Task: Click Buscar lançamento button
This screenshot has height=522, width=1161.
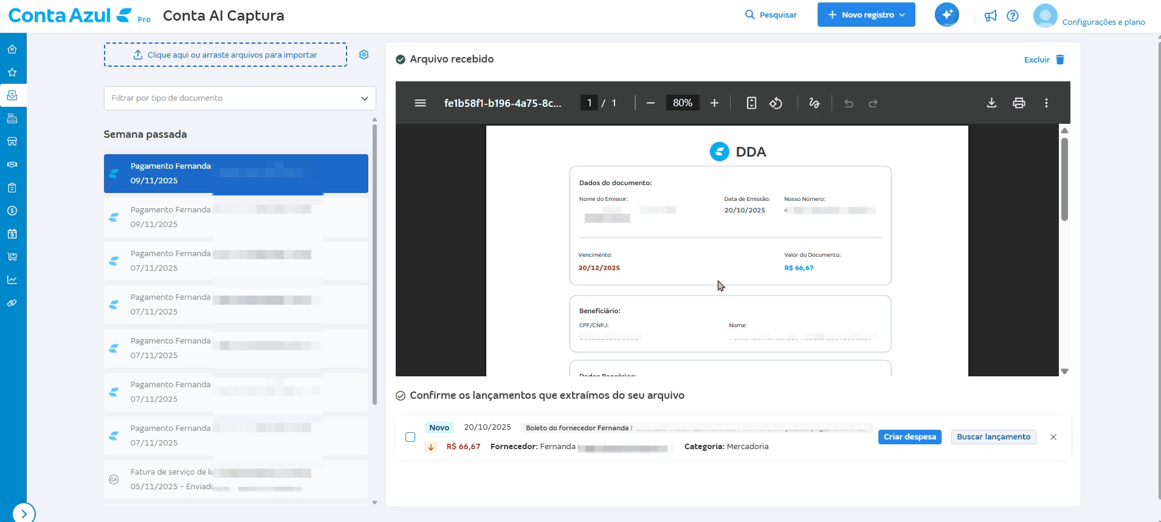Action: 993,437
